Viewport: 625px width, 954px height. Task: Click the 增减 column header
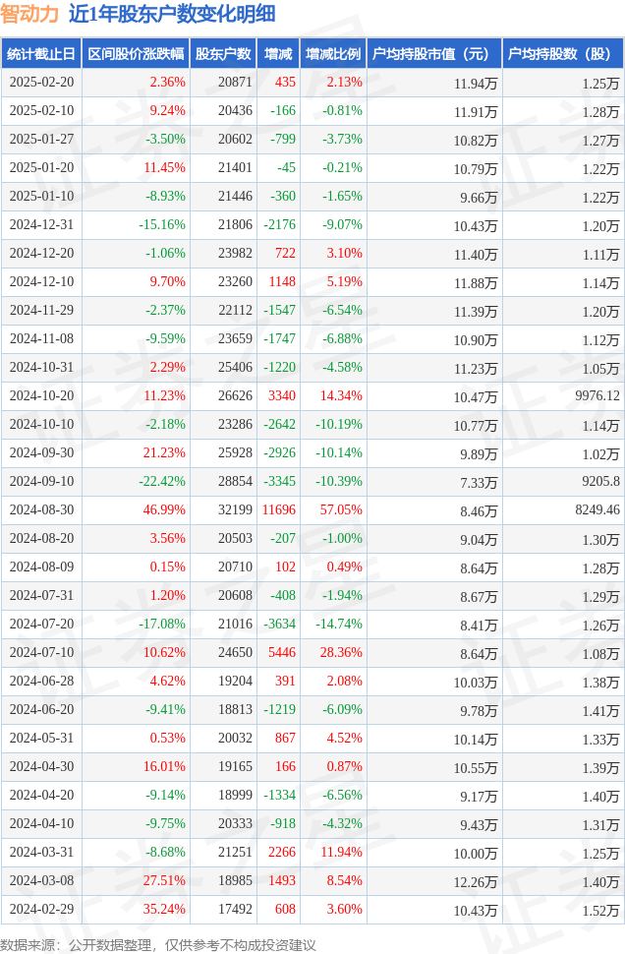pos(278,53)
